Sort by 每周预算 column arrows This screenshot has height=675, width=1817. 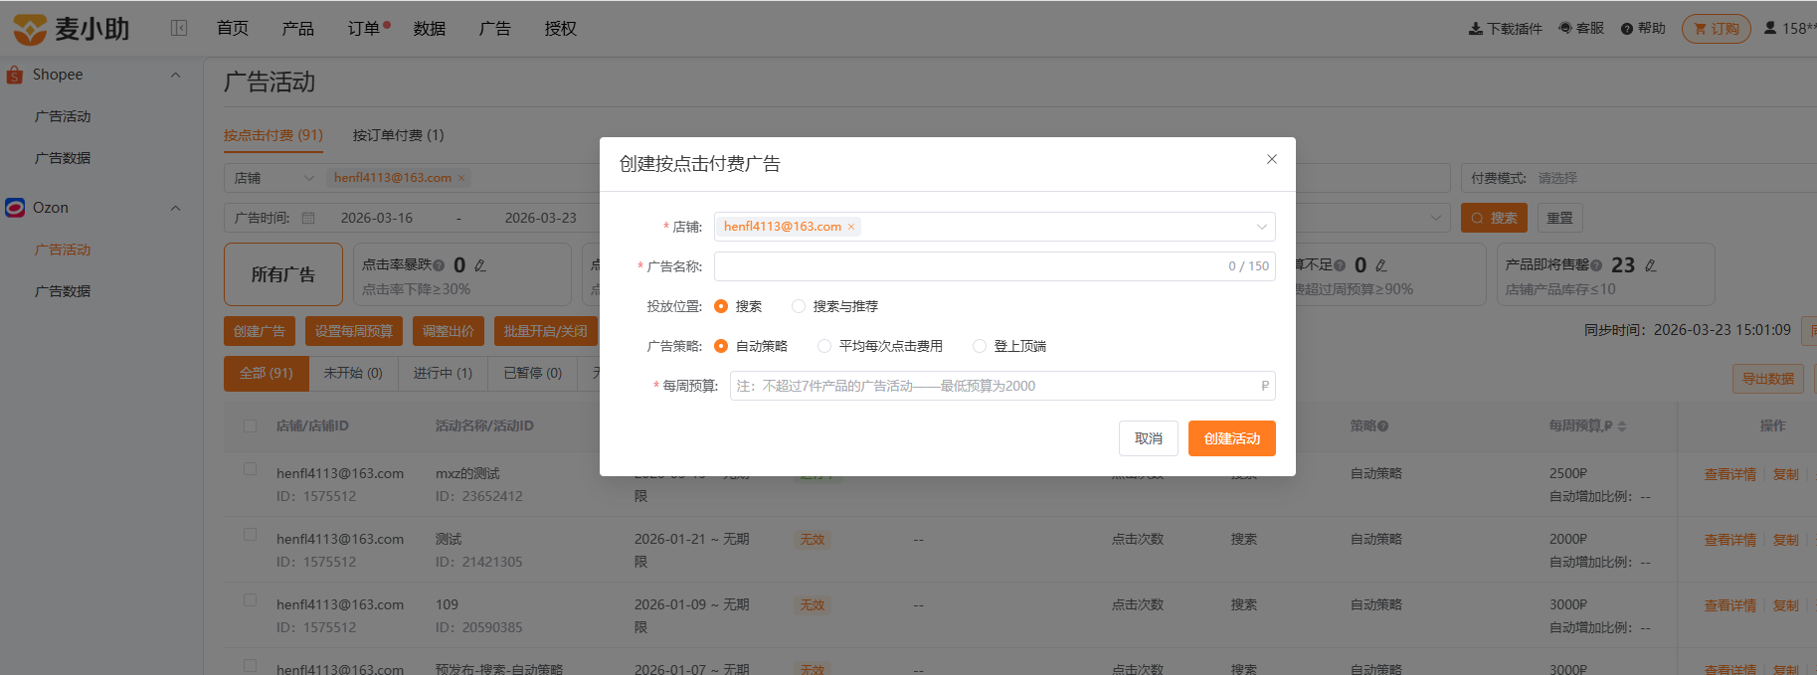(x=1622, y=426)
